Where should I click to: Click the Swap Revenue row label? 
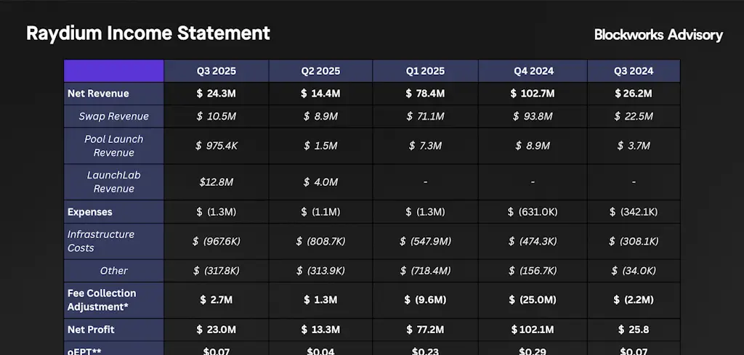tap(114, 116)
